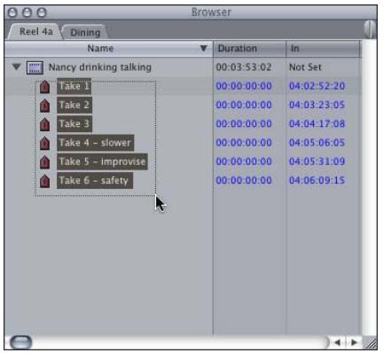Sort by the Name column header
Image resolution: width=383 pixels, height=353 pixels.
click(x=108, y=49)
